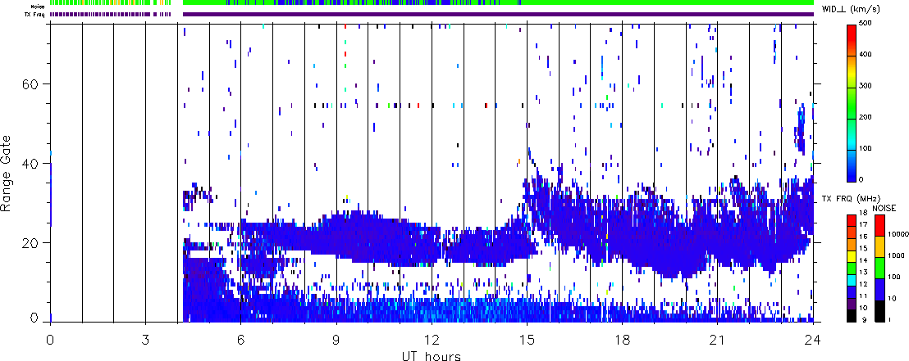Click the TX frequency colorbar

coord(852,268)
